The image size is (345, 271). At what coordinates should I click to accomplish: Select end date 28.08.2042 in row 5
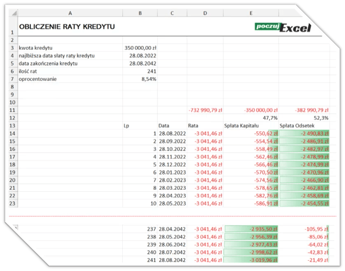pyautogui.click(x=140, y=63)
